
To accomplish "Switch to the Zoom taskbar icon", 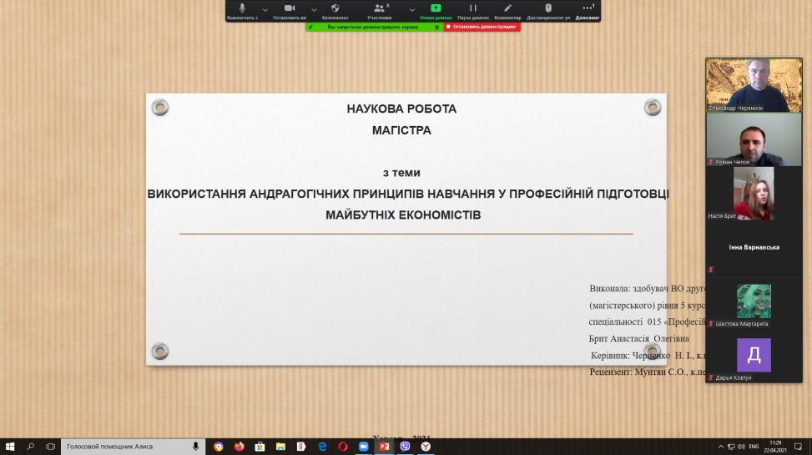I will tap(364, 447).
